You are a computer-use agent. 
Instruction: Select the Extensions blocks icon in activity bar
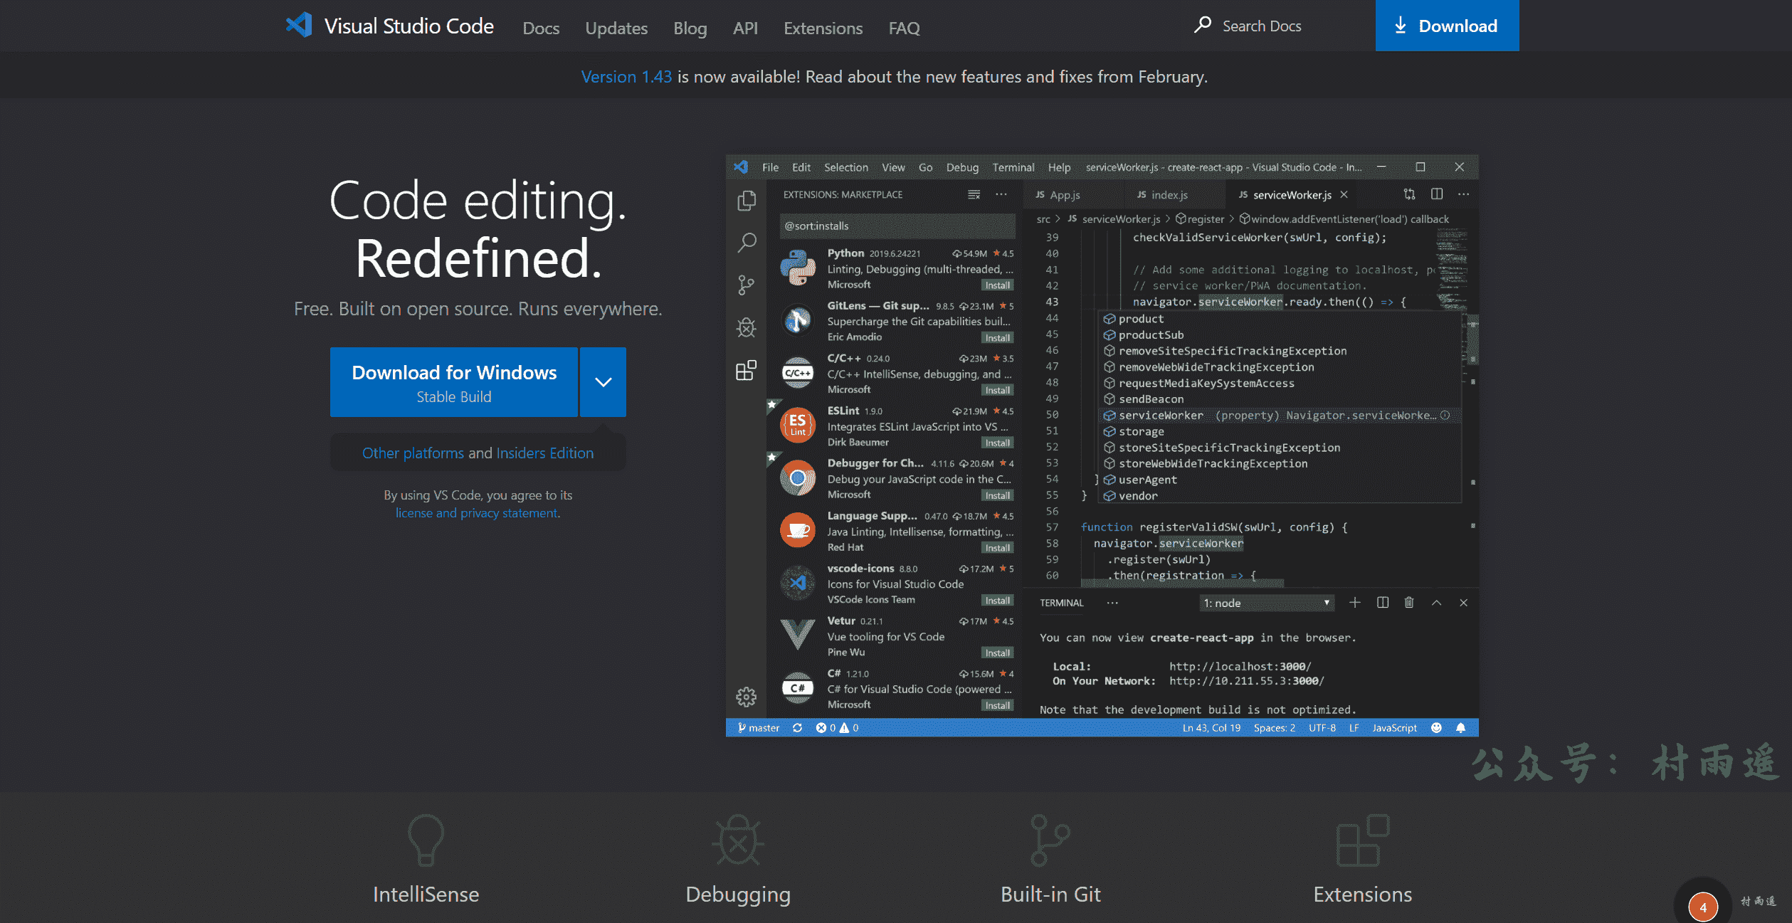746,370
